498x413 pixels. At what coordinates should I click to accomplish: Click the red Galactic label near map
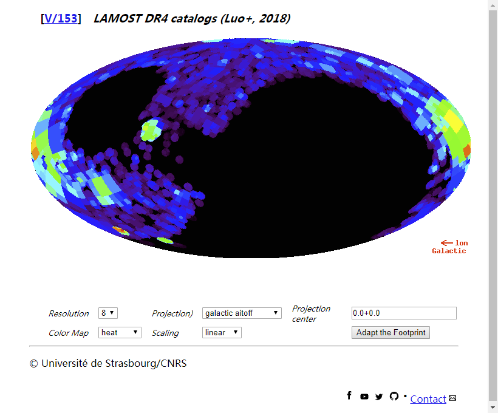(449, 251)
